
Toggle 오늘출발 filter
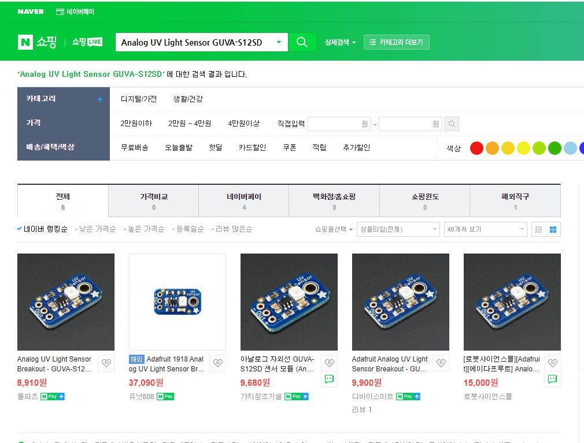click(179, 148)
